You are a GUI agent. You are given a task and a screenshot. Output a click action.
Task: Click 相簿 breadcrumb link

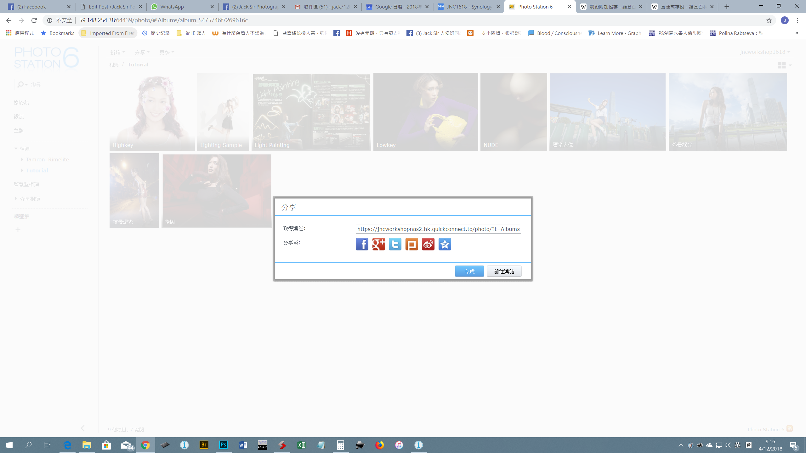tap(114, 65)
